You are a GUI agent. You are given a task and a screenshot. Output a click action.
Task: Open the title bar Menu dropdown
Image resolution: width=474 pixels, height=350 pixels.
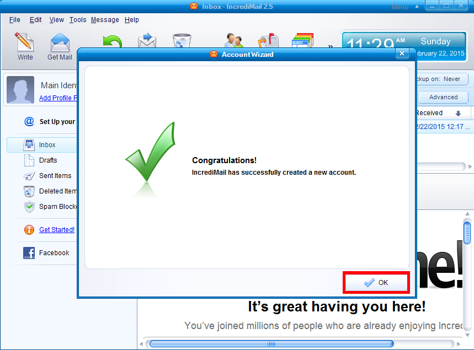coord(405,7)
